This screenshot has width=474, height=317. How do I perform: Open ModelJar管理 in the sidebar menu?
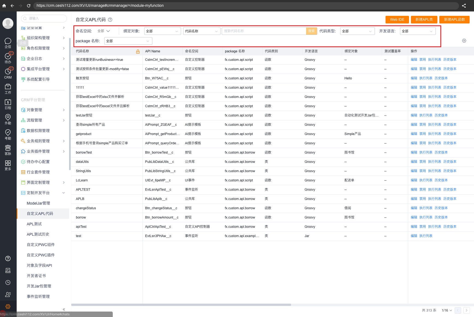pyautogui.click(x=38, y=203)
